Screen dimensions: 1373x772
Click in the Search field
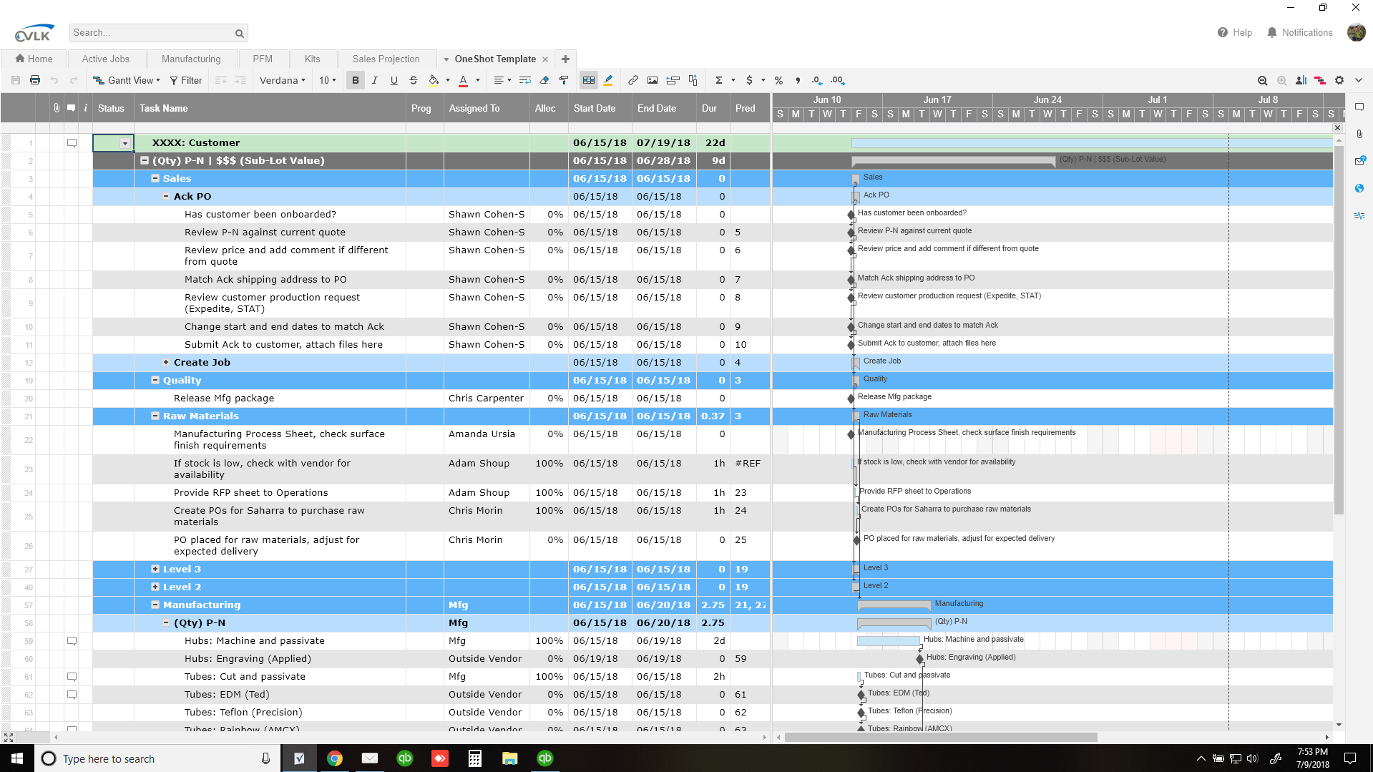click(x=152, y=33)
